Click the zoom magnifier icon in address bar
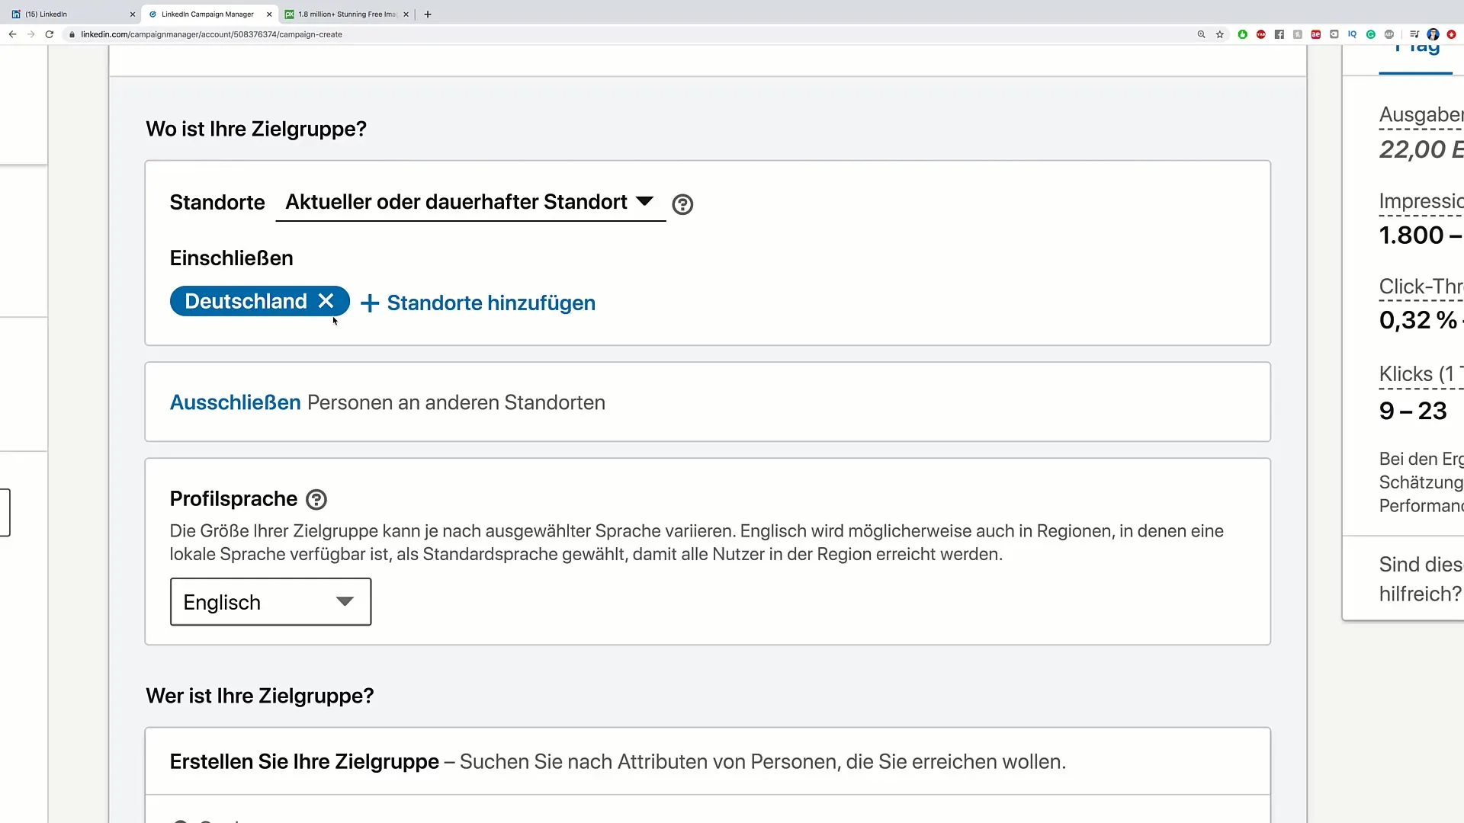 pyautogui.click(x=1201, y=34)
